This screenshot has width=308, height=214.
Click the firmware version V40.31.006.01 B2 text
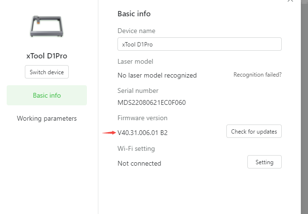[x=142, y=133]
